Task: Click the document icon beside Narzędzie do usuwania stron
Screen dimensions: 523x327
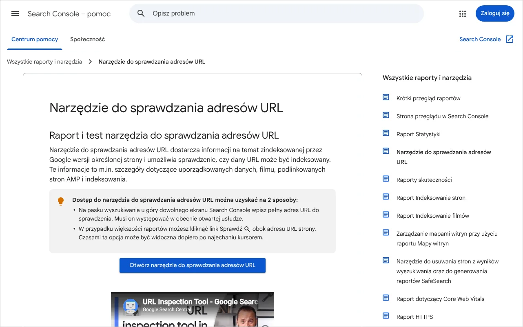Action: [x=386, y=260]
